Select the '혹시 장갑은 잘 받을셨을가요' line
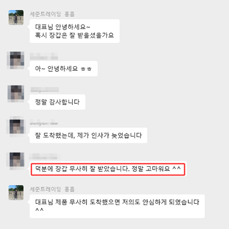This screenshot has width=229, height=229. pos(74,35)
